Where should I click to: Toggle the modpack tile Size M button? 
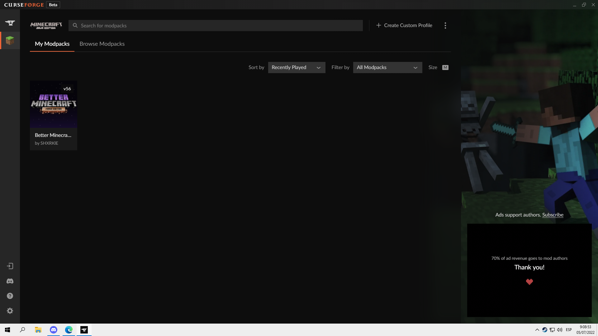(445, 68)
